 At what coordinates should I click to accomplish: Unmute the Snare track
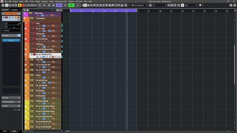click(x=31, y=75)
